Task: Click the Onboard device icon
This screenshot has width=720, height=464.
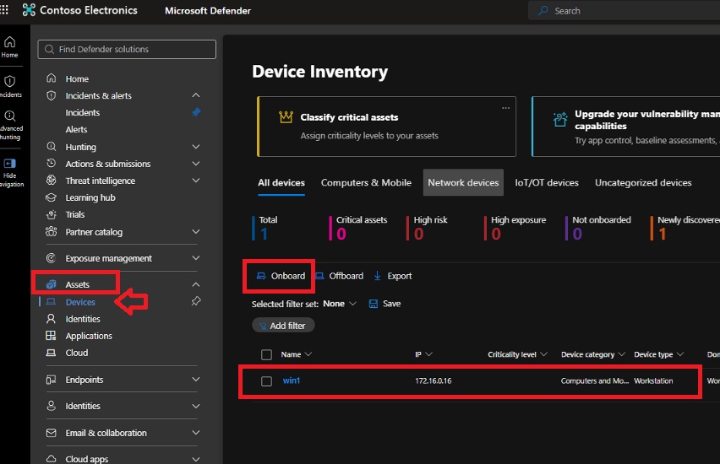Action: tap(261, 276)
